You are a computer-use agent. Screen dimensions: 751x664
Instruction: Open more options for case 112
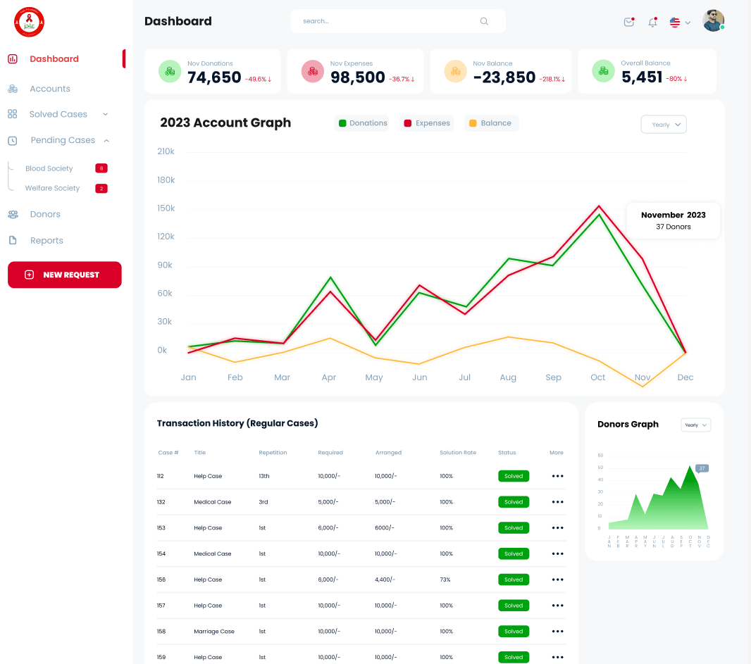557,476
